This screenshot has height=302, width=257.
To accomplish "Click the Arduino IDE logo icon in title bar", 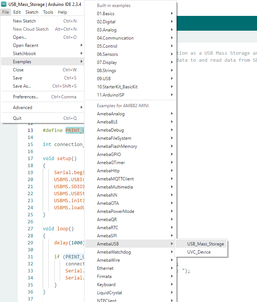I will (4, 4).
